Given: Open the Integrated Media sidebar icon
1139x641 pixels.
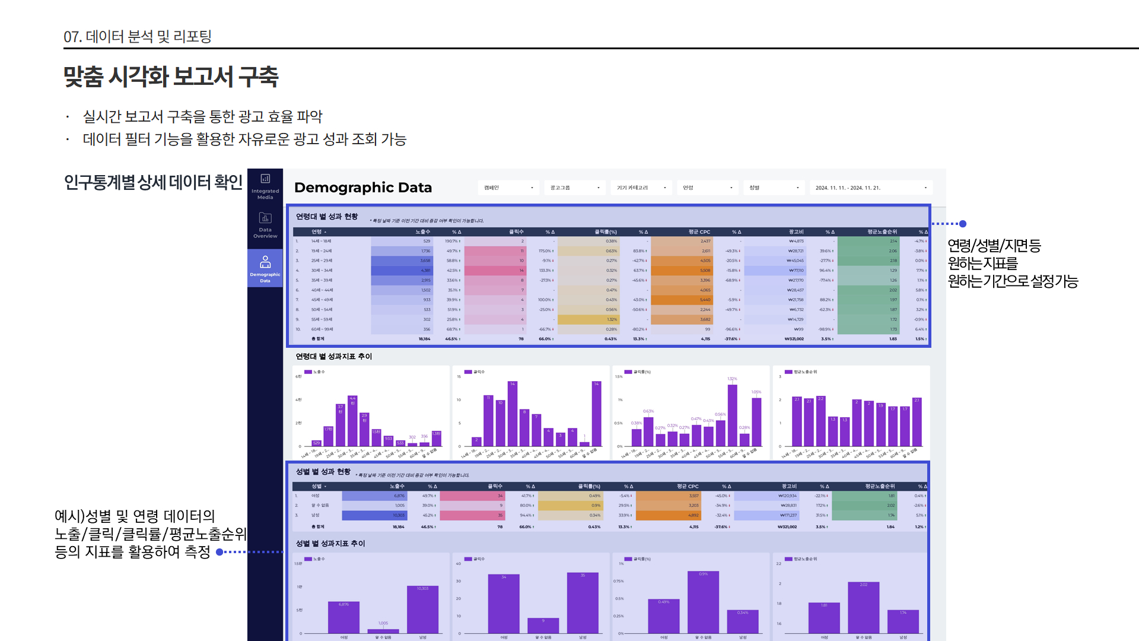Looking at the screenshot, I should click(265, 185).
